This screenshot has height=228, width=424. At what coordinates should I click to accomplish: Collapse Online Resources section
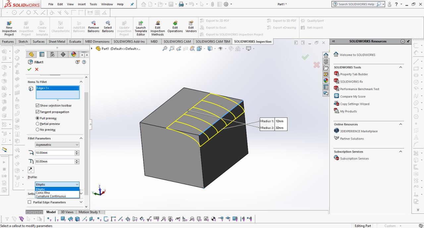coord(400,124)
